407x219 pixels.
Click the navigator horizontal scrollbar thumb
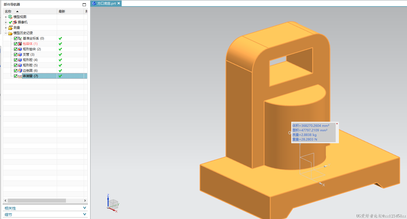[x=37, y=200]
